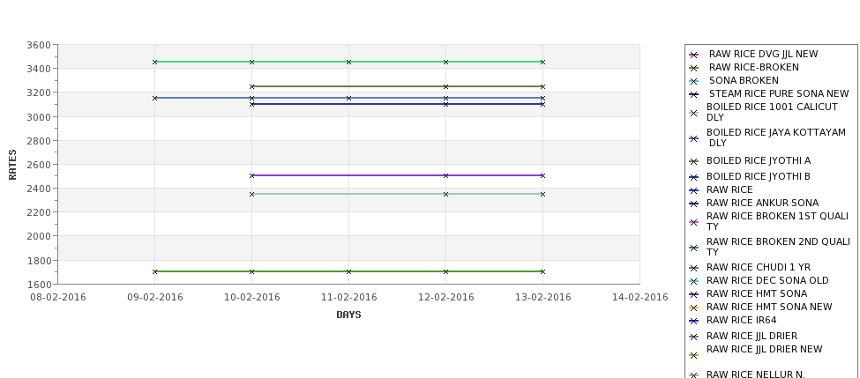Viewport: 860px width, 378px height.
Task: Click the RAW RICE HMT SONA NEW marker
Action: 693,308
